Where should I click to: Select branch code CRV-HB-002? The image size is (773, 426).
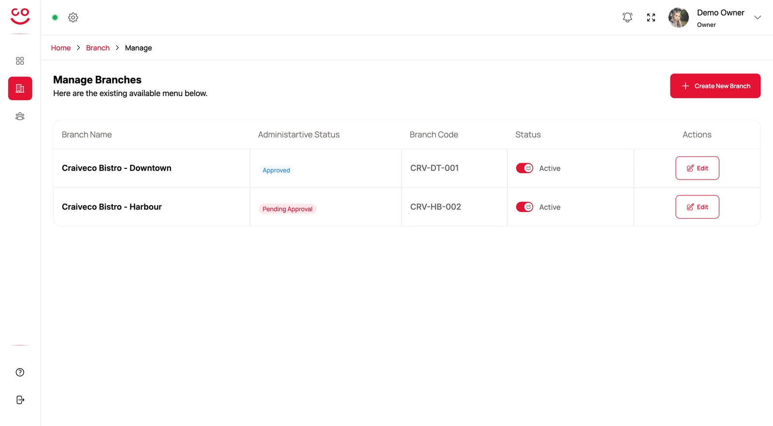435,206
